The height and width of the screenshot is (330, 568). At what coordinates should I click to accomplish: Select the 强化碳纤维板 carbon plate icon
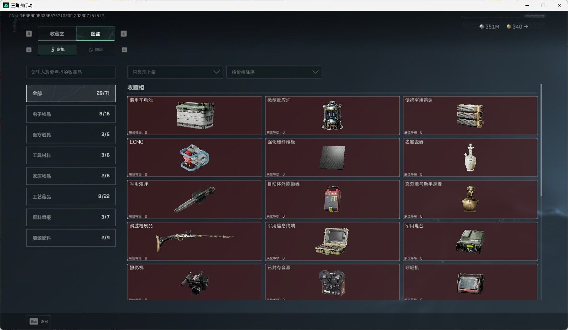tap(332, 158)
